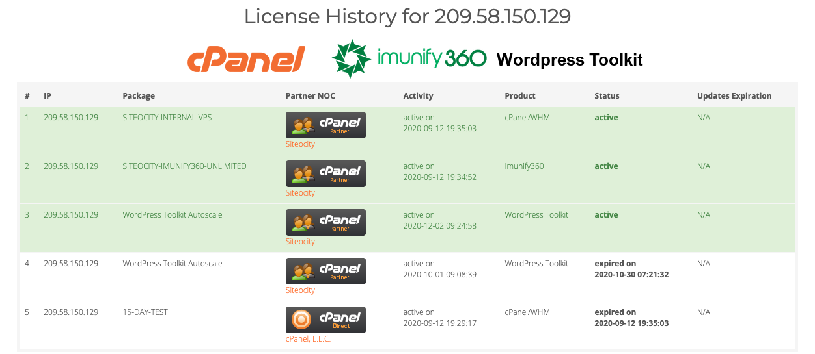The height and width of the screenshot is (354, 815).
Task: Open the Siteocity link in row 2
Action: [300, 193]
